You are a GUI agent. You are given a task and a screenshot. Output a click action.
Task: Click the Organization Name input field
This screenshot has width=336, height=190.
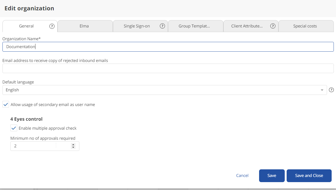pyautogui.click(x=168, y=46)
